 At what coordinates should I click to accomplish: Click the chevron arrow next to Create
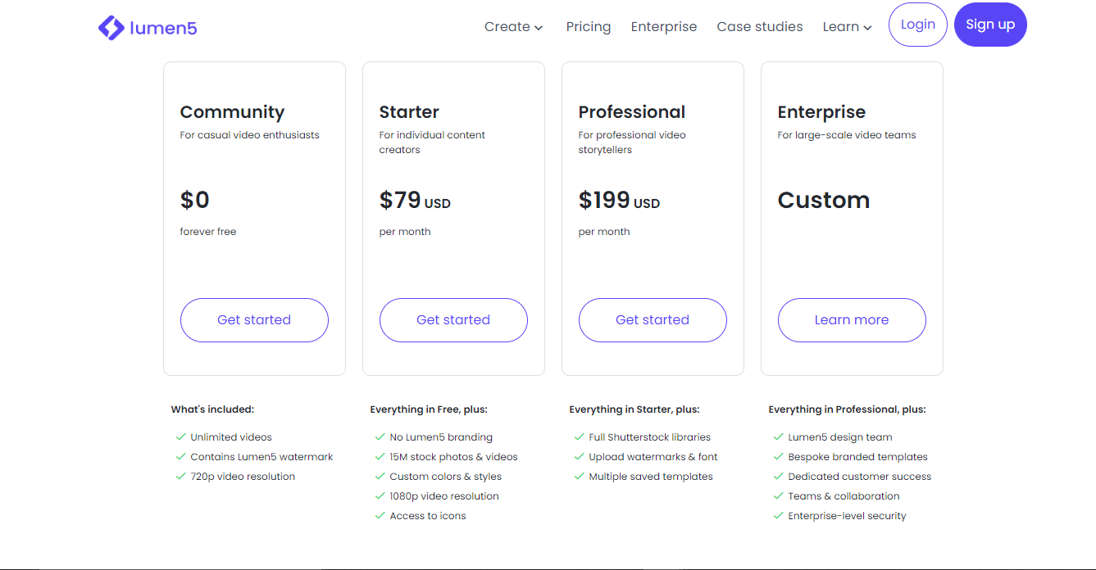point(539,28)
